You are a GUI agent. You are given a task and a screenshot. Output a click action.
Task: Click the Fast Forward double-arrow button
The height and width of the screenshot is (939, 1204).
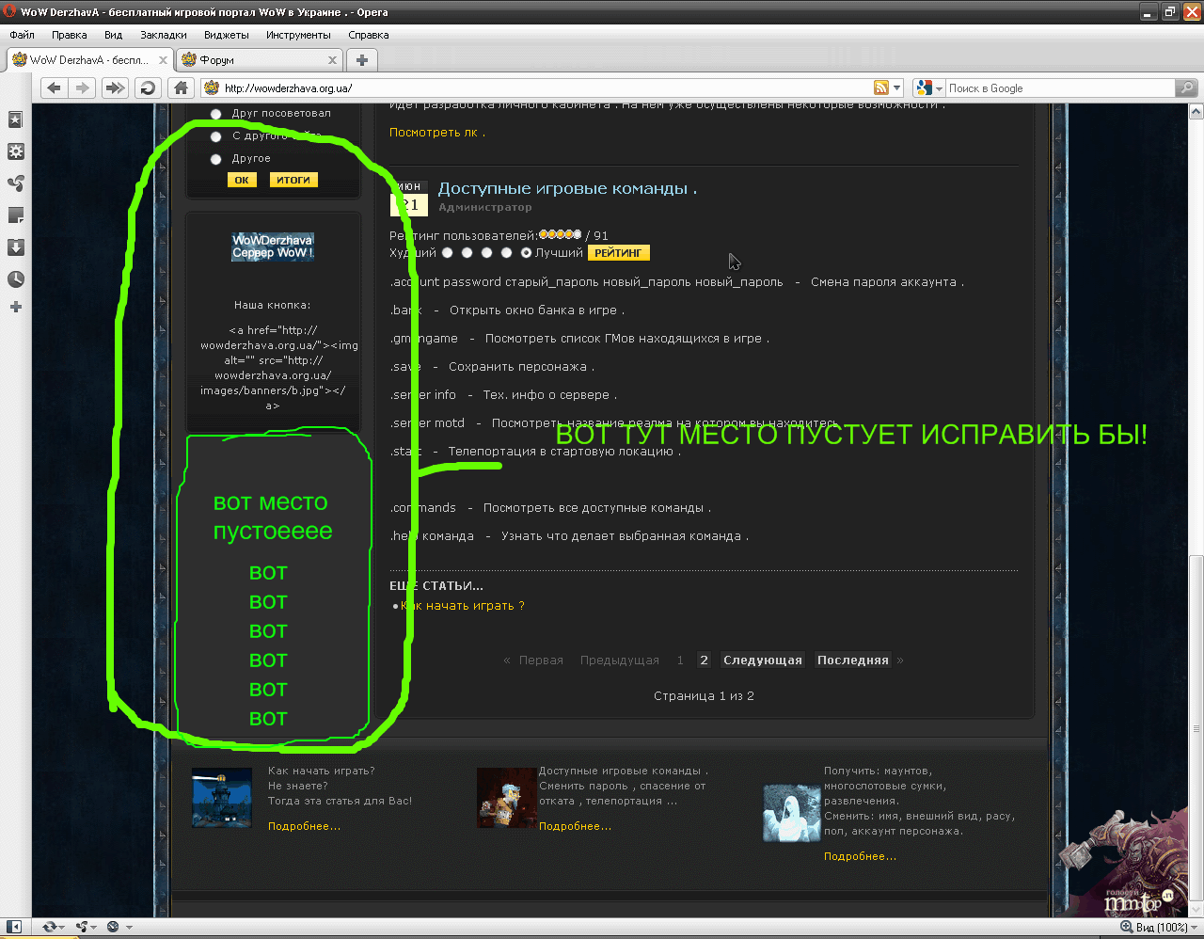pyautogui.click(x=115, y=88)
